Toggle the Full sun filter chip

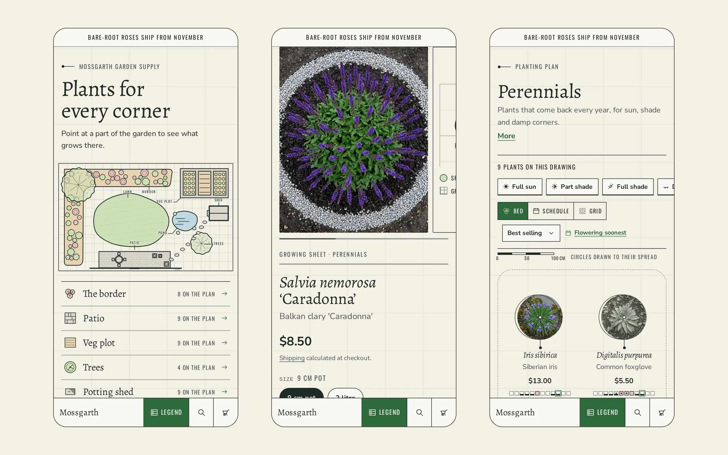coord(520,187)
